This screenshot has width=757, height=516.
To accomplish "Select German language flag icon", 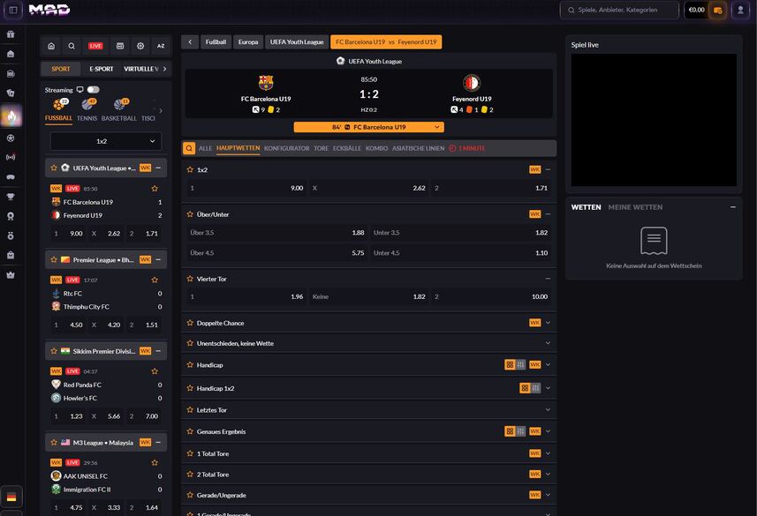I will 11,497.
